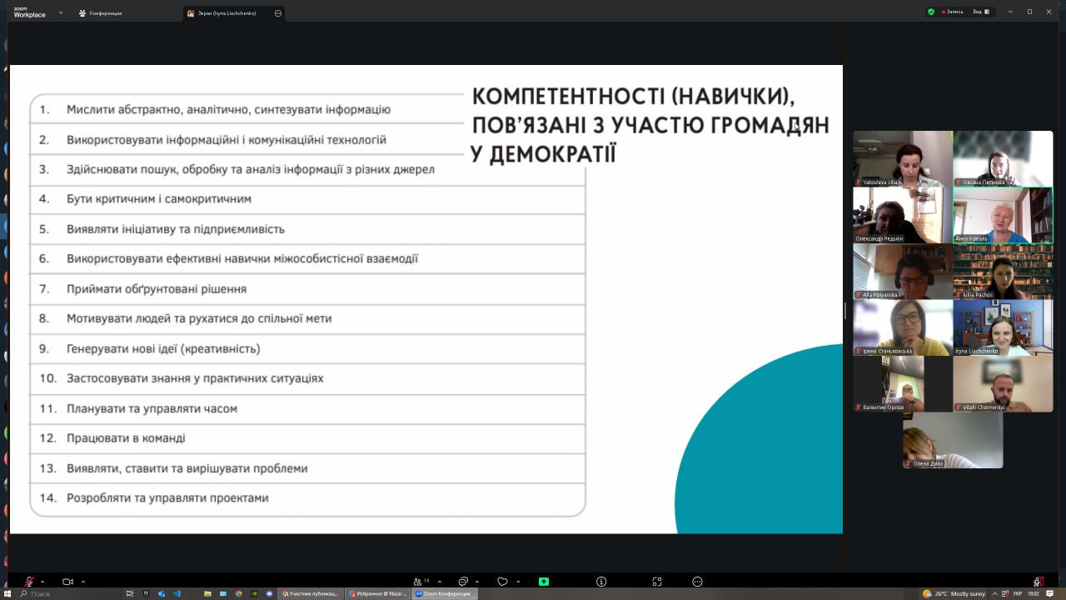Select Ірина Станьковська's video tile
The width and height of the screenshot is (1066, 600).
click(903, 328)
